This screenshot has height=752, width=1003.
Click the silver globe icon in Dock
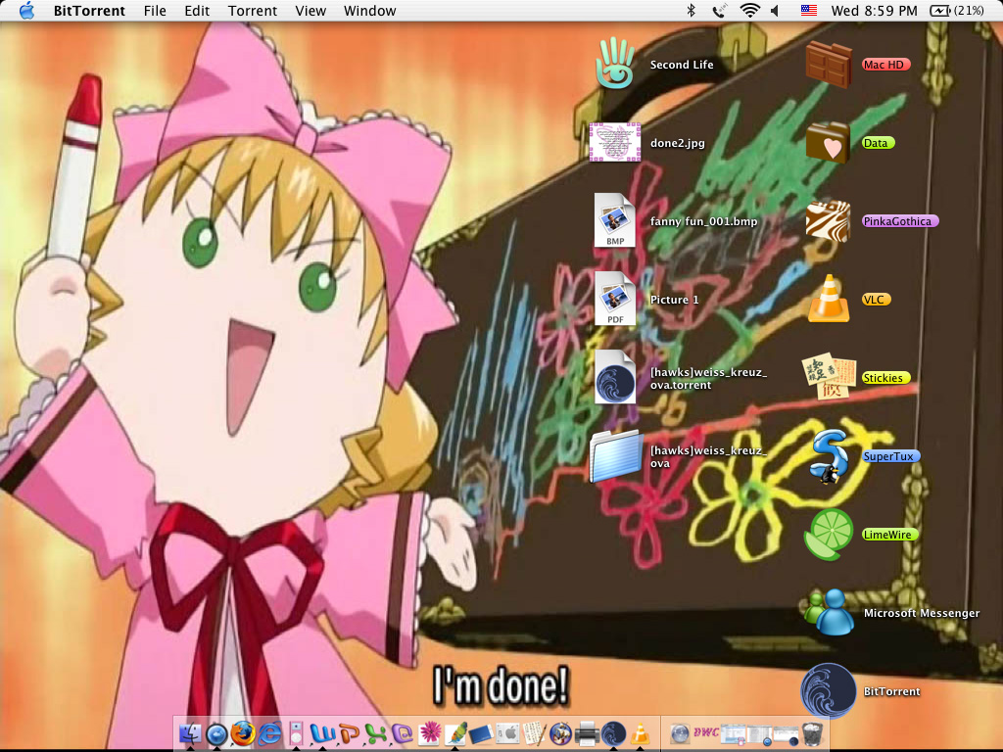pyautogui.click(x=680, y=732)
